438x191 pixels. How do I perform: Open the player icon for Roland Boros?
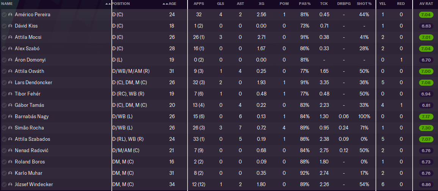coord(10,162)
